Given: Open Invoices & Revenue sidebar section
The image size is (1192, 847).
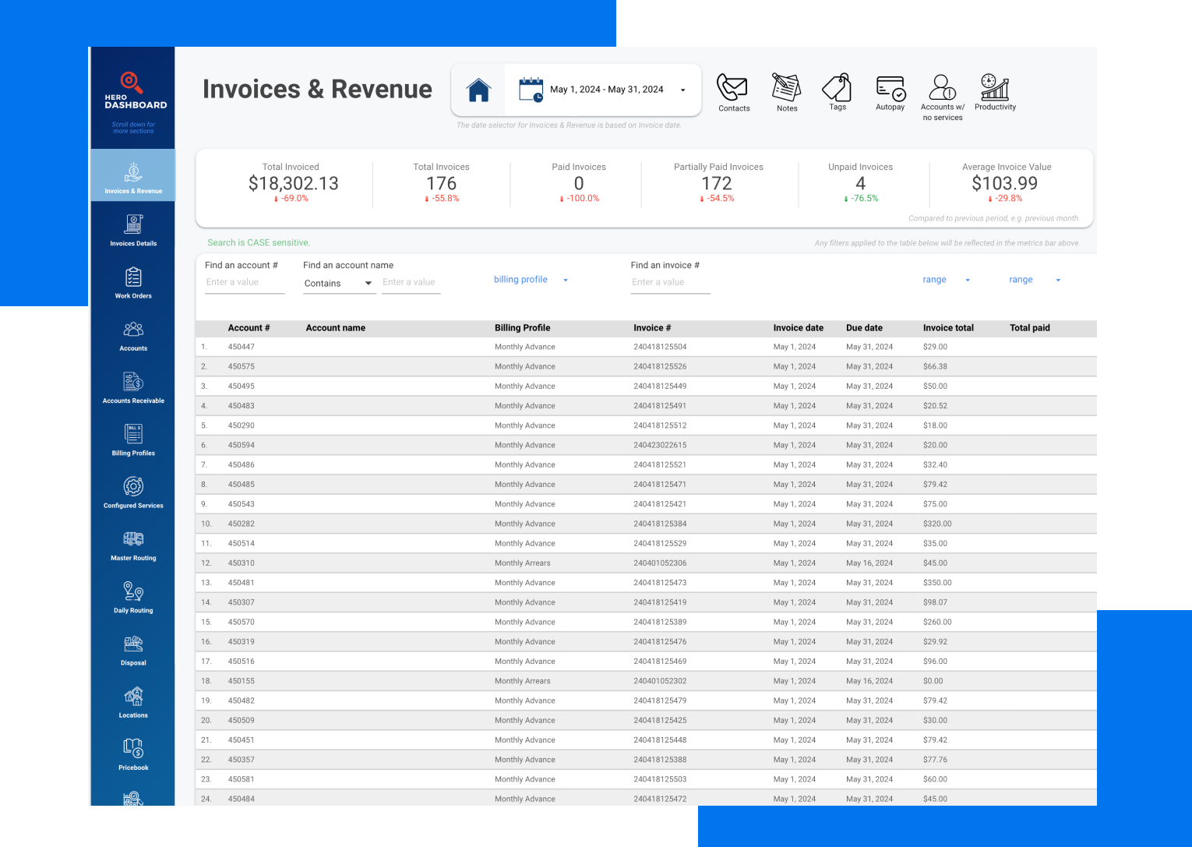Looking at the screenshot, I should [133, 175].
